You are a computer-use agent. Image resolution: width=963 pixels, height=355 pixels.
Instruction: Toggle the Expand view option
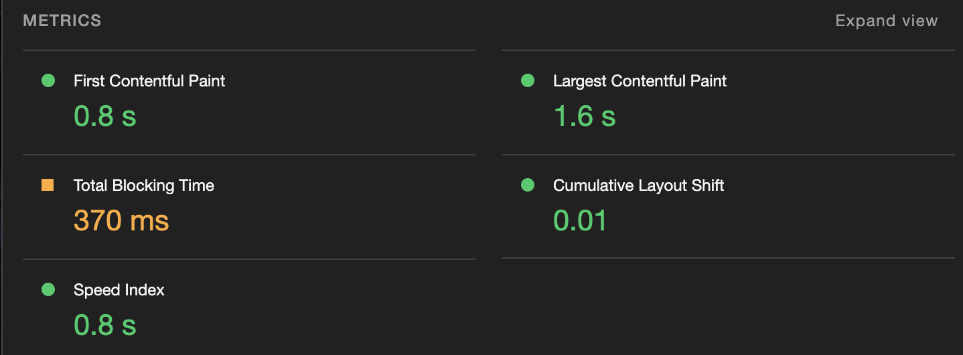pyautogui.click(x=886, y=21)
